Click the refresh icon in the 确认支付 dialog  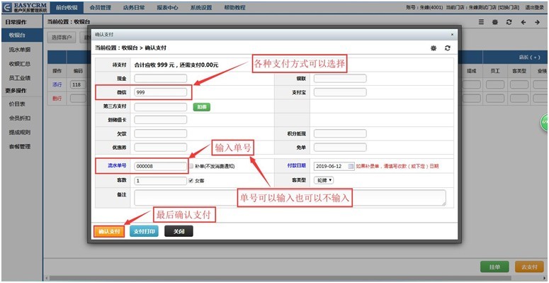448,48
